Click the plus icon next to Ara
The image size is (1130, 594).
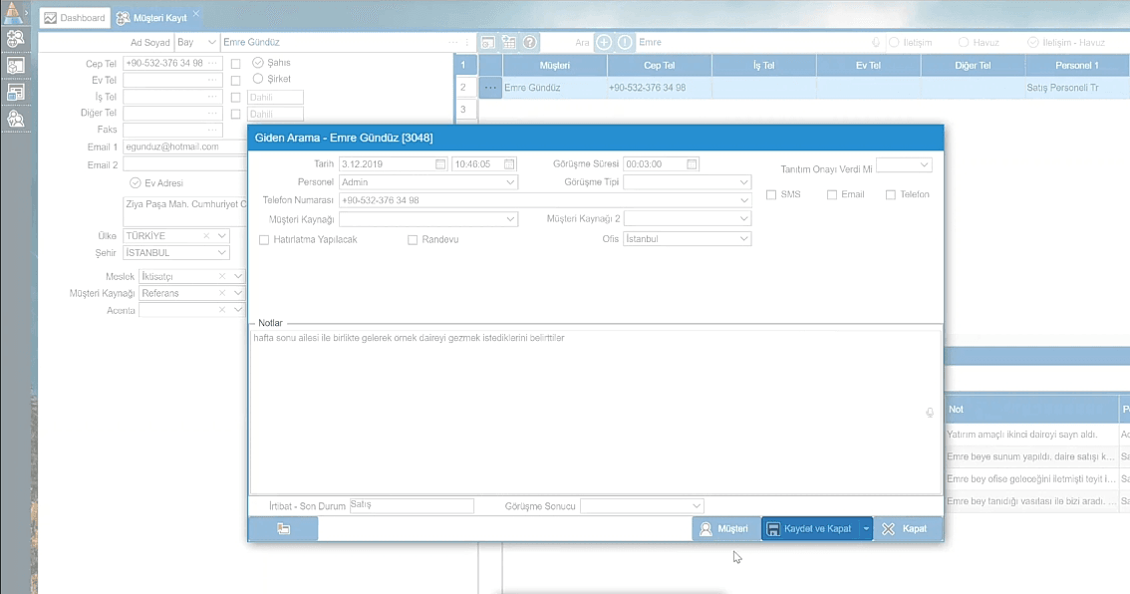pos(604,43)
